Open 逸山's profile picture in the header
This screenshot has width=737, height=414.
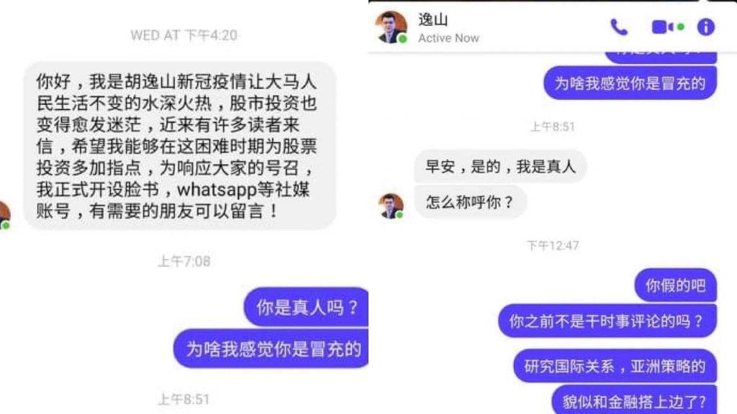tap(391, 27)
